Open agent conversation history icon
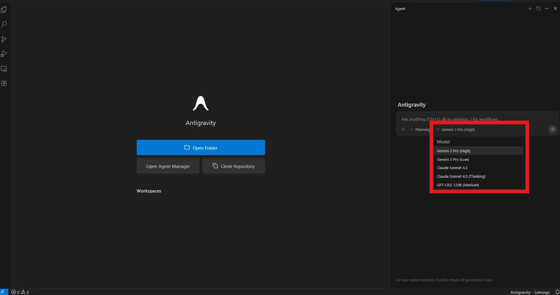 point(538,8)
